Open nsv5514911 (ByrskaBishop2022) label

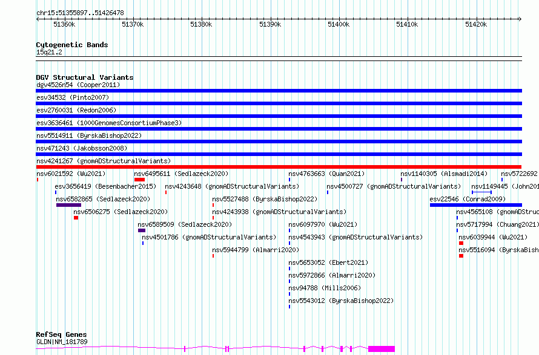click(x=89, y=135)
